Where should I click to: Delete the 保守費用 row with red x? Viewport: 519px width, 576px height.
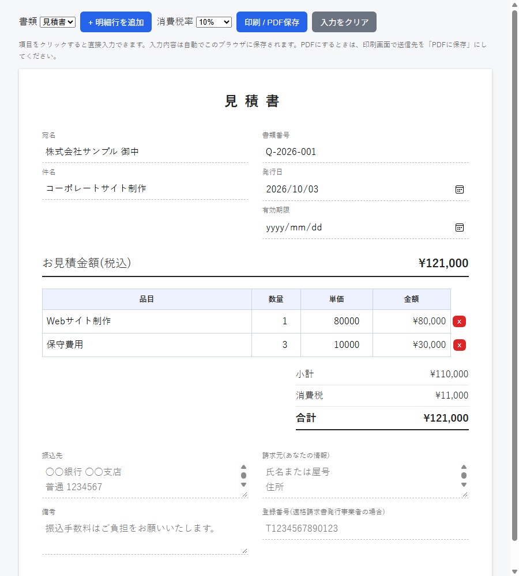(x=459, y=345)
